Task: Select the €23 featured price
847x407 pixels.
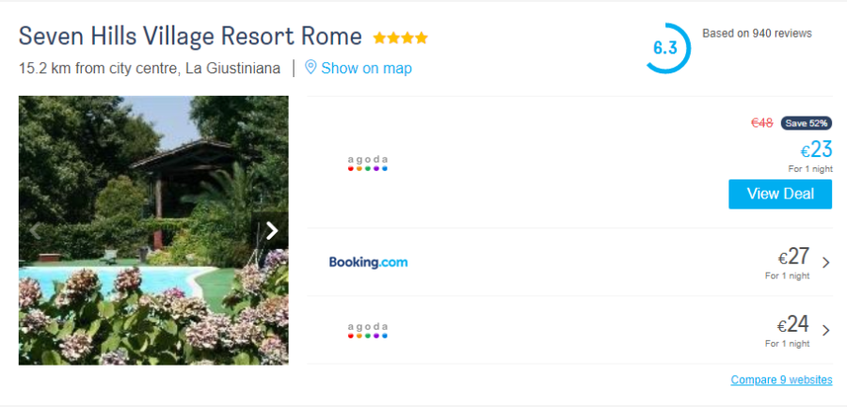Action: [816, 149]
